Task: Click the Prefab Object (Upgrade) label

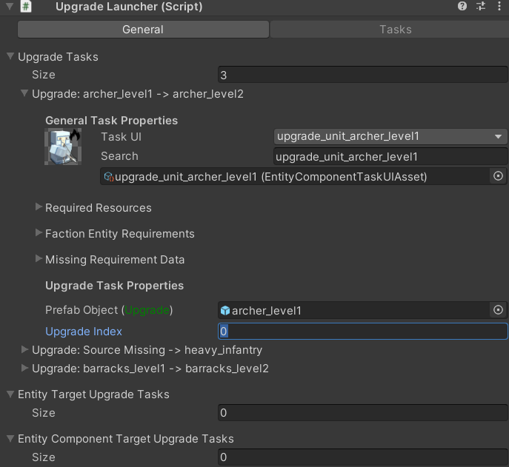Action: tap(109, 310)
